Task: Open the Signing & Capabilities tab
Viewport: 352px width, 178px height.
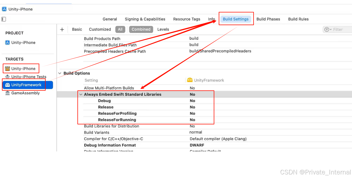Action: [x=145, y=19]
